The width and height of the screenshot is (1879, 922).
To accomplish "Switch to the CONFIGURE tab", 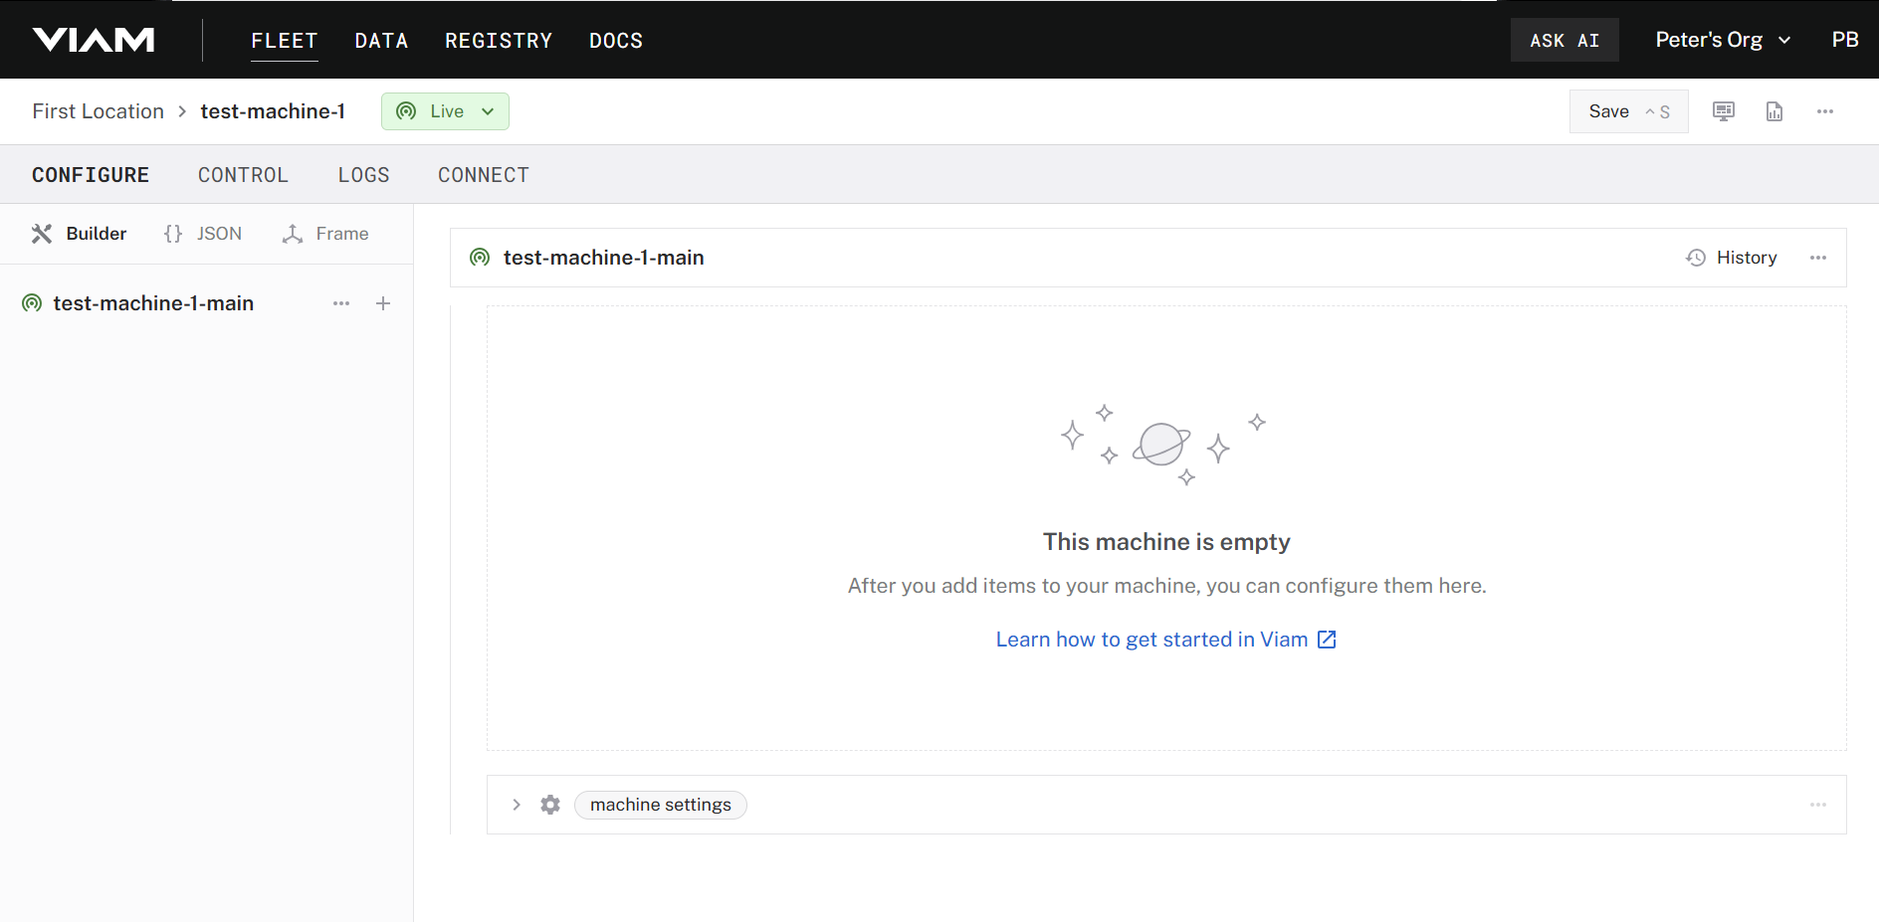I will pyautogui.click(x=91, y=175).
